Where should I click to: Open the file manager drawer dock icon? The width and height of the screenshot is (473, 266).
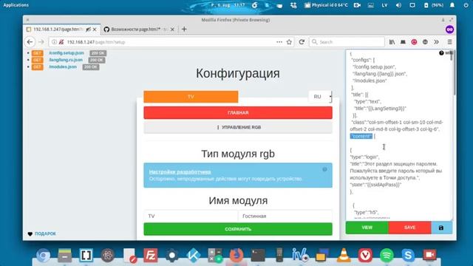click(x=65, y=256)
